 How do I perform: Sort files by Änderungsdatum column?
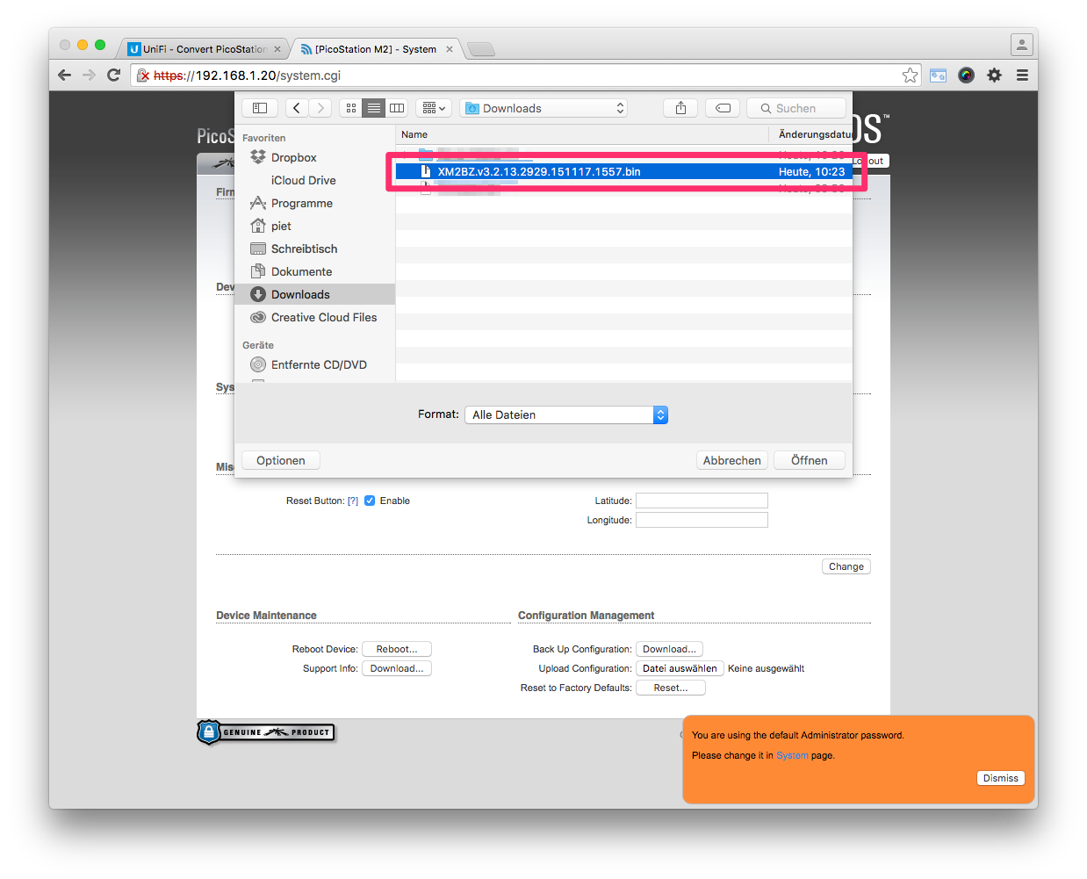pos(812,134)
